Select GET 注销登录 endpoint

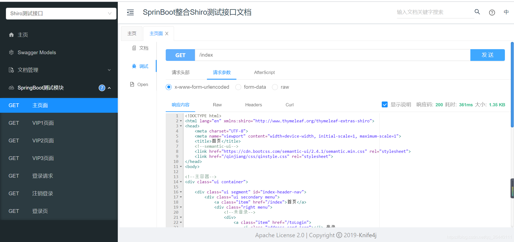point(59,193)
